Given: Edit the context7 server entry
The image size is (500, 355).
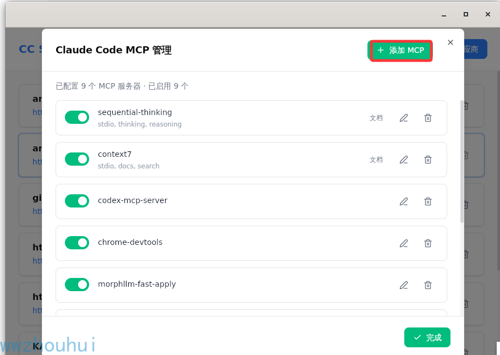Looking at the screenshot, I should [x=404, y=160].
